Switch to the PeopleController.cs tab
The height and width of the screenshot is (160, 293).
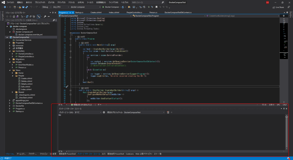point(134,13)
